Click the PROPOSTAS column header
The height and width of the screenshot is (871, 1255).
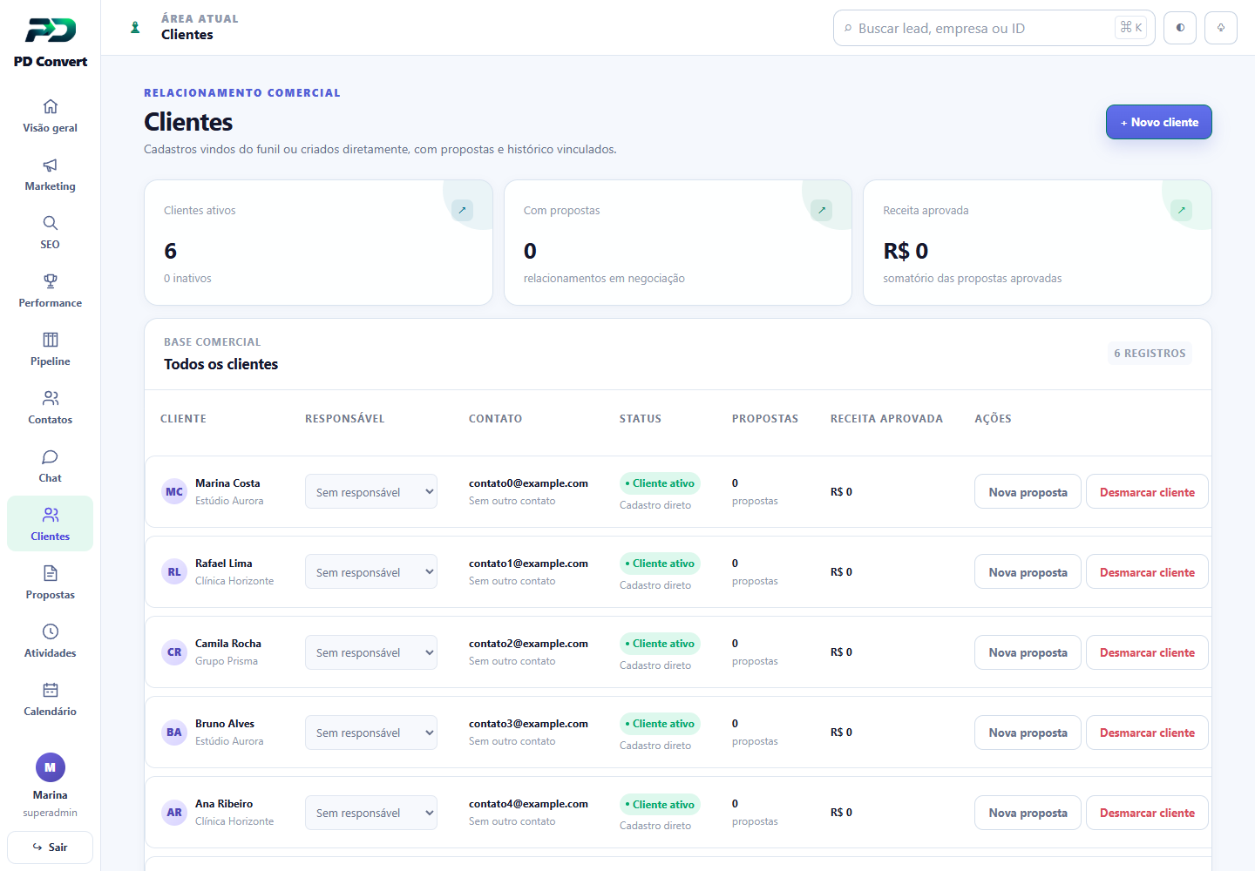(765, 419)
